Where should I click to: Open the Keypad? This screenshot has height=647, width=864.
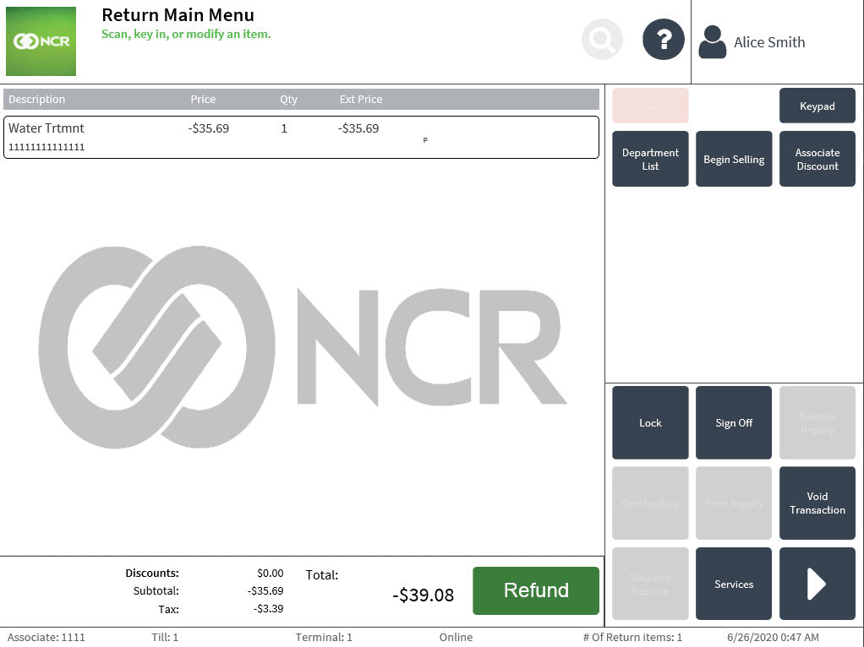tap(818, 106)
